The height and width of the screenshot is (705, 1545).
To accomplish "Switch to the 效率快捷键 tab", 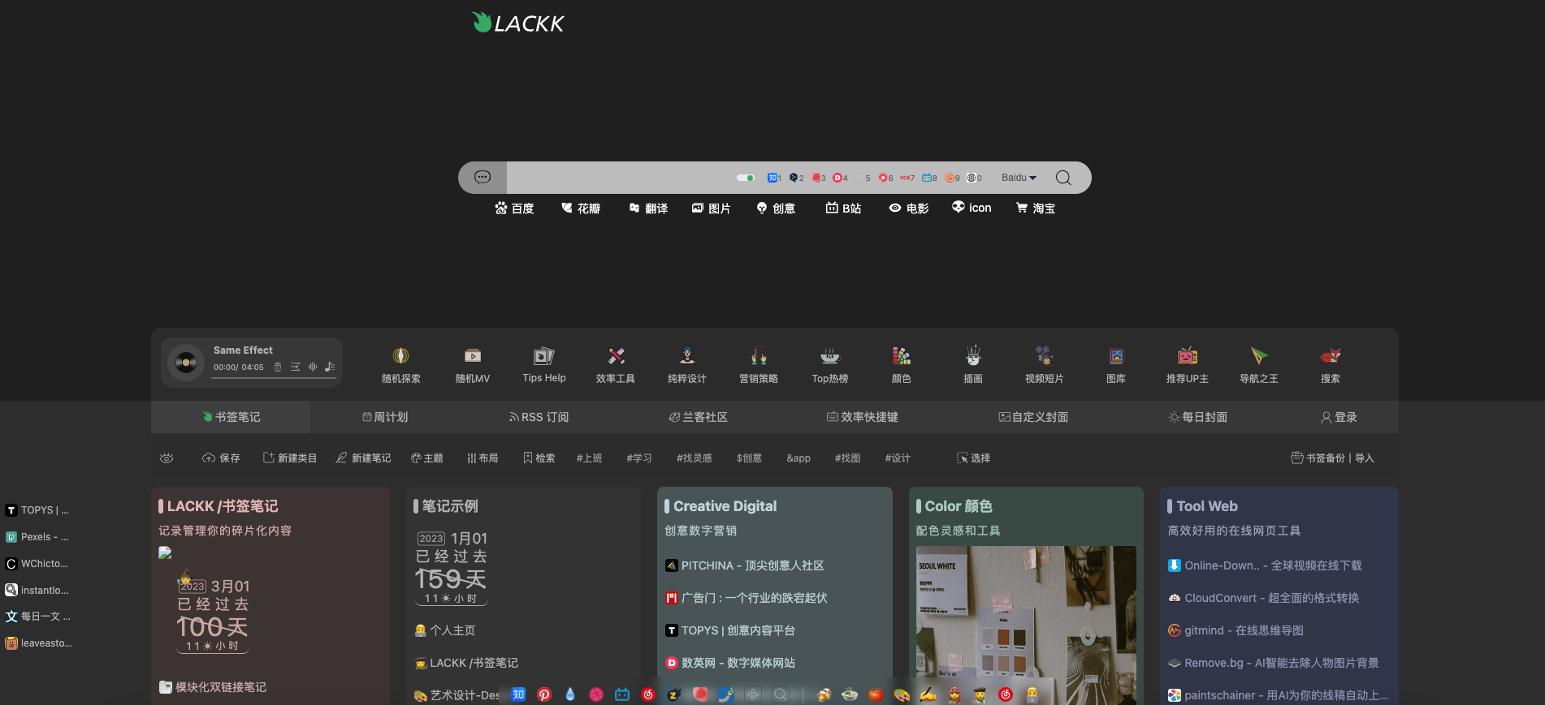I will pyautogui.click(x=862, y=417).
